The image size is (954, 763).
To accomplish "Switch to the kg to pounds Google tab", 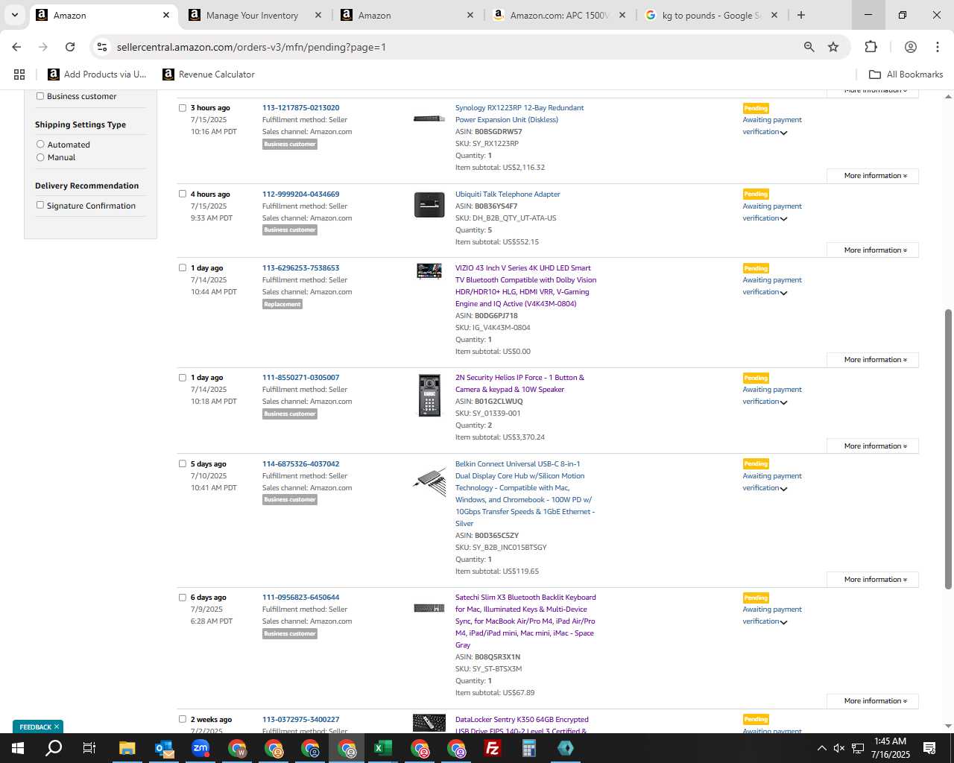I will [x=711, y=15].
